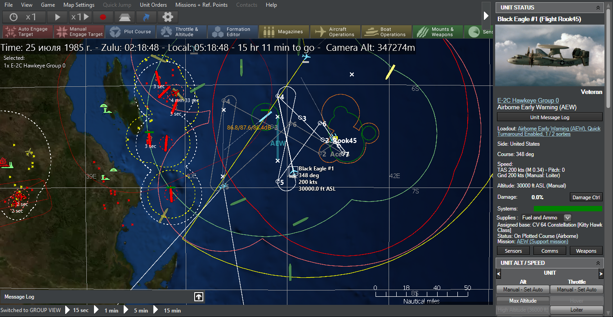Click the nautical miles scale bar
The image size is (613, 317).
(421, 294)
